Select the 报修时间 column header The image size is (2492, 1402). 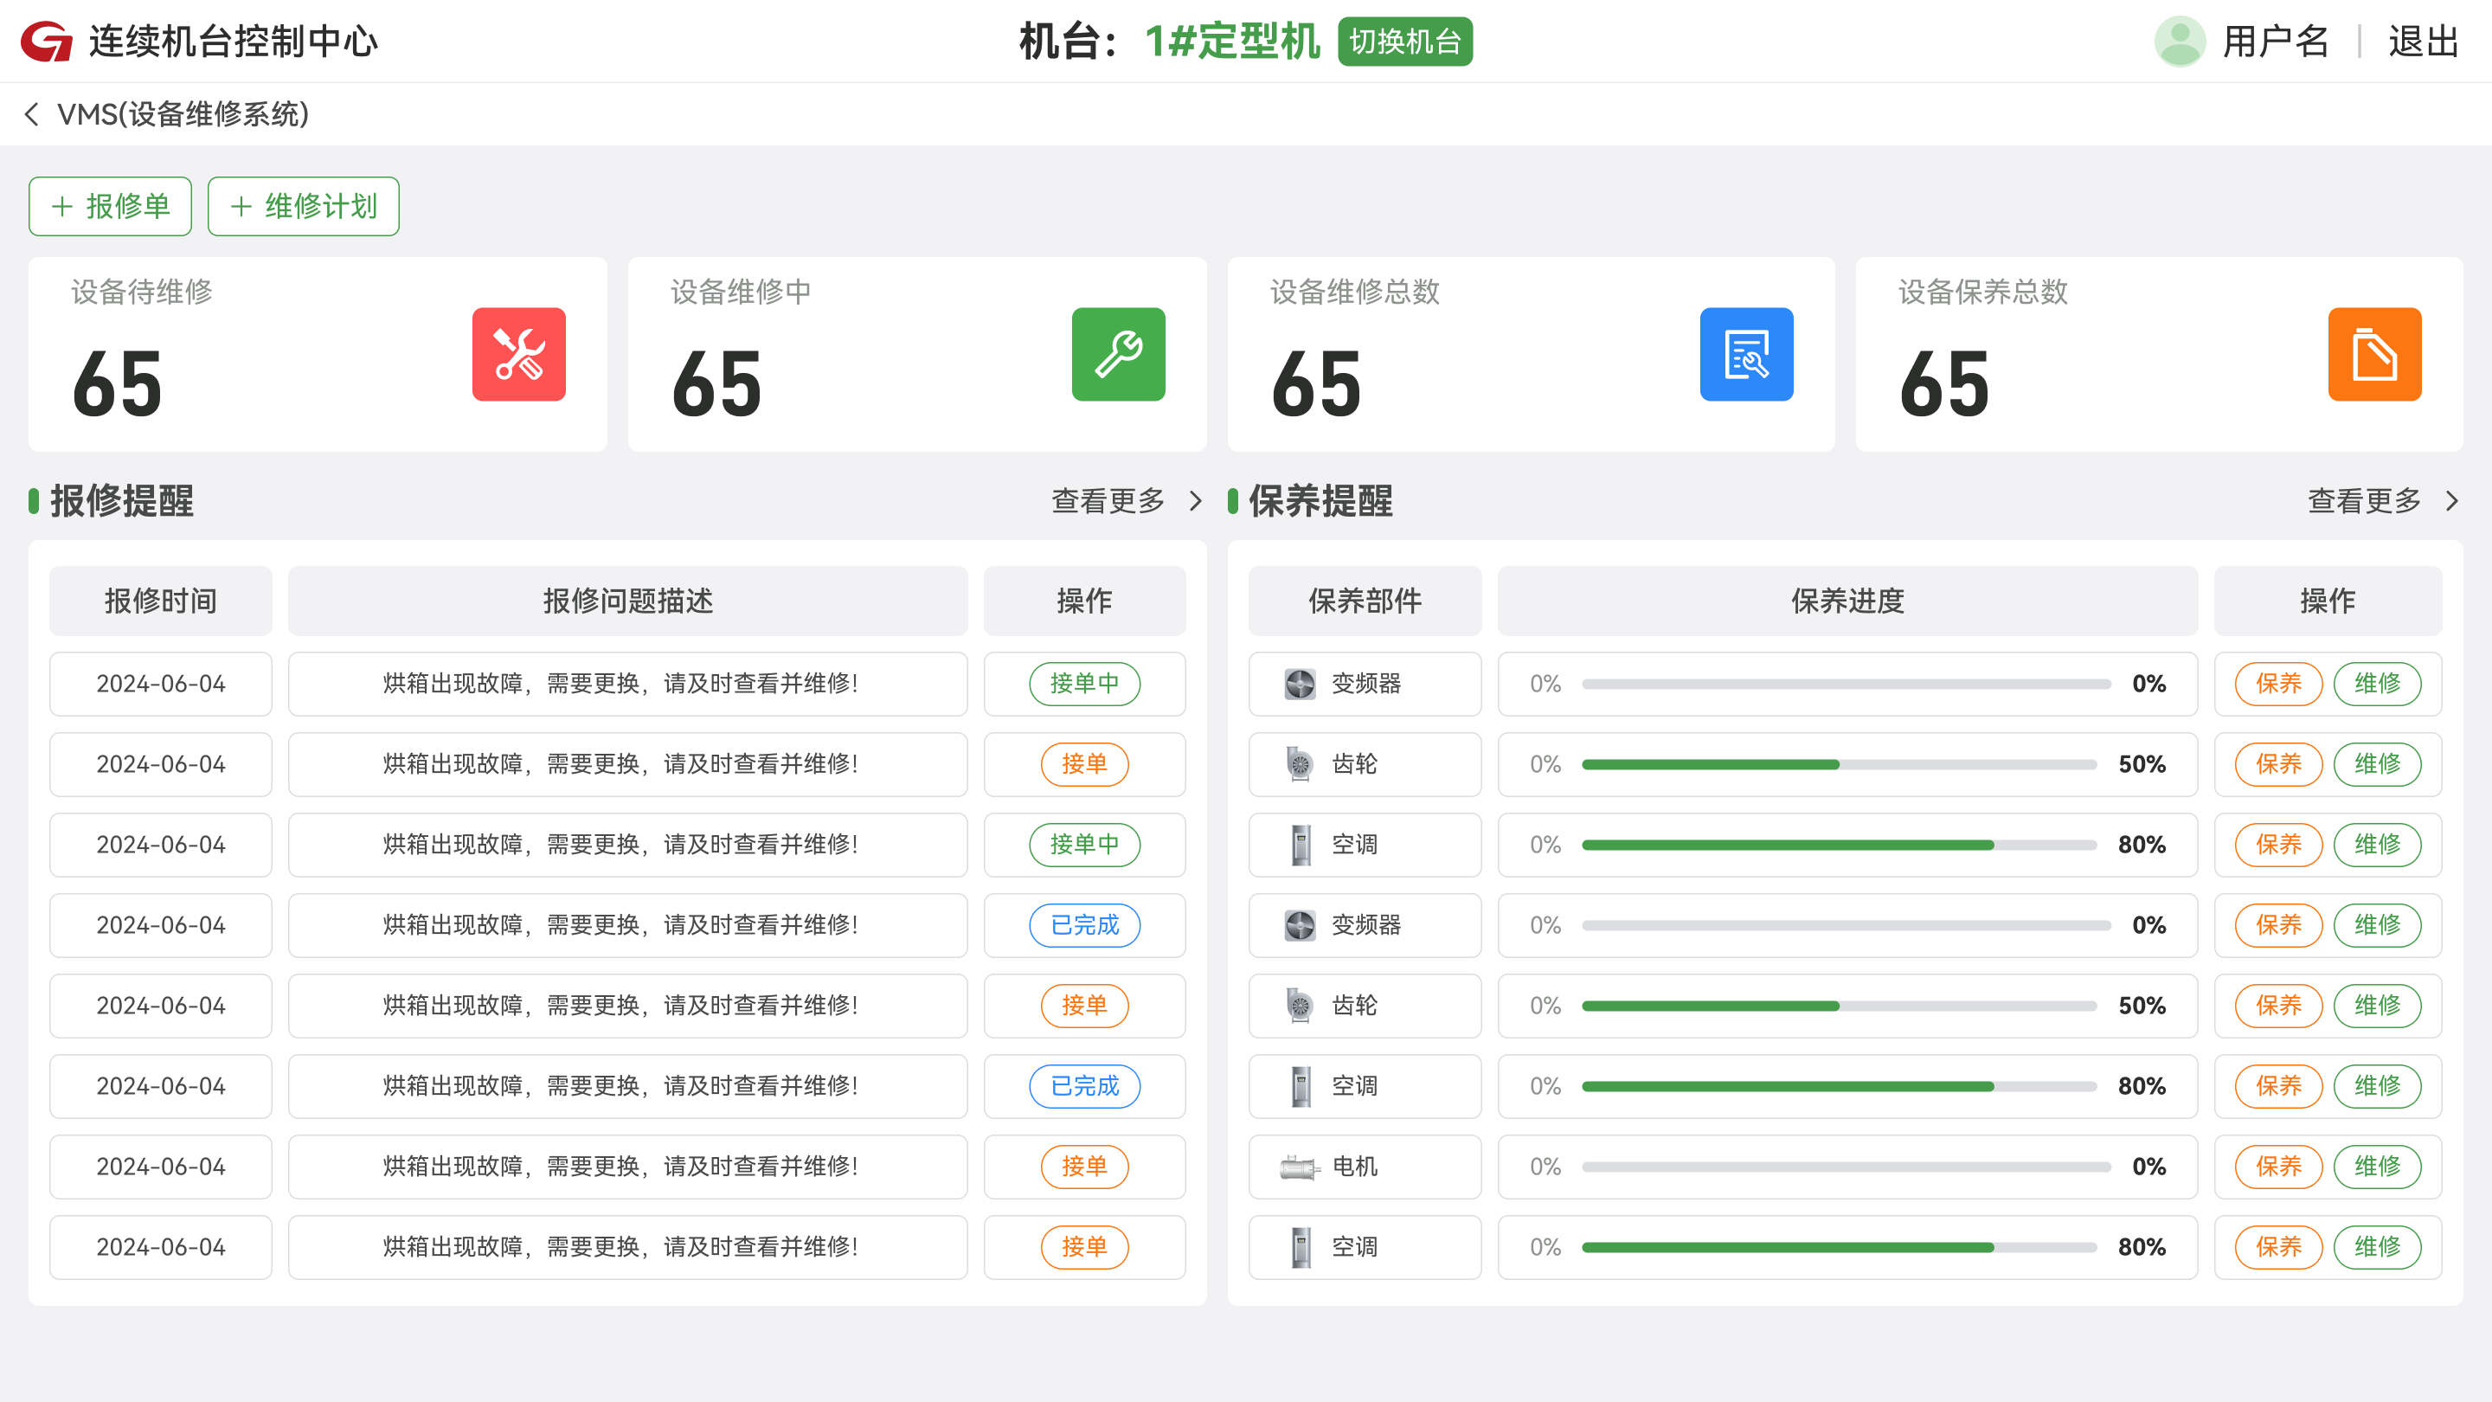click(x=161, y=601)
